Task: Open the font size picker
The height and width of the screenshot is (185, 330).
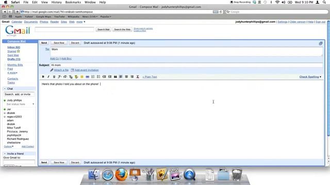Action: coord(65,77)
